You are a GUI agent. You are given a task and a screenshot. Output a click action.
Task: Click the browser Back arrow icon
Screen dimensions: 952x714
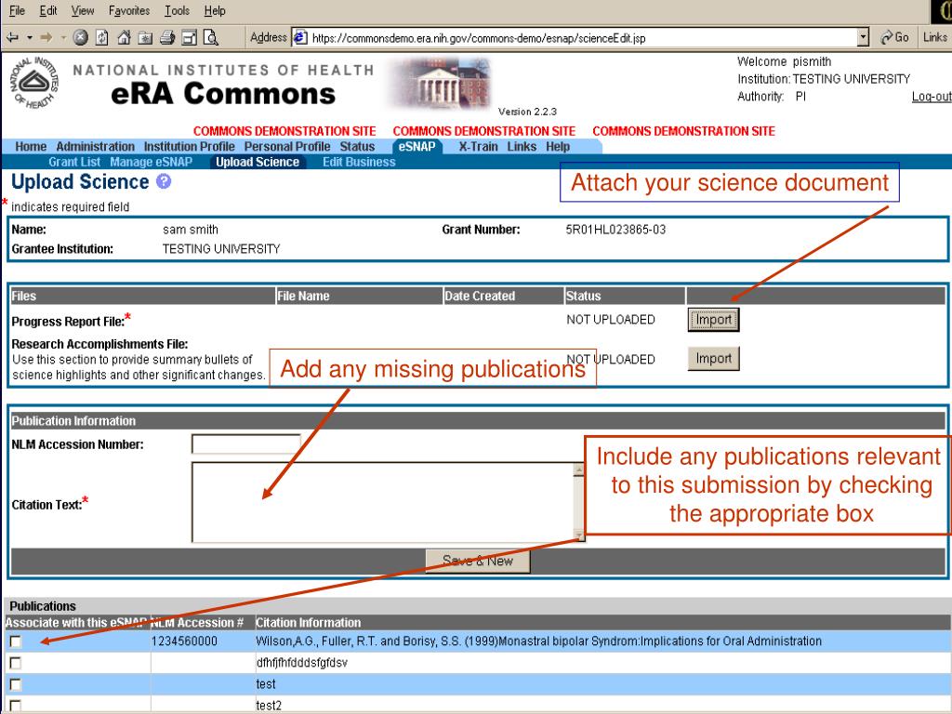point(12,37)
